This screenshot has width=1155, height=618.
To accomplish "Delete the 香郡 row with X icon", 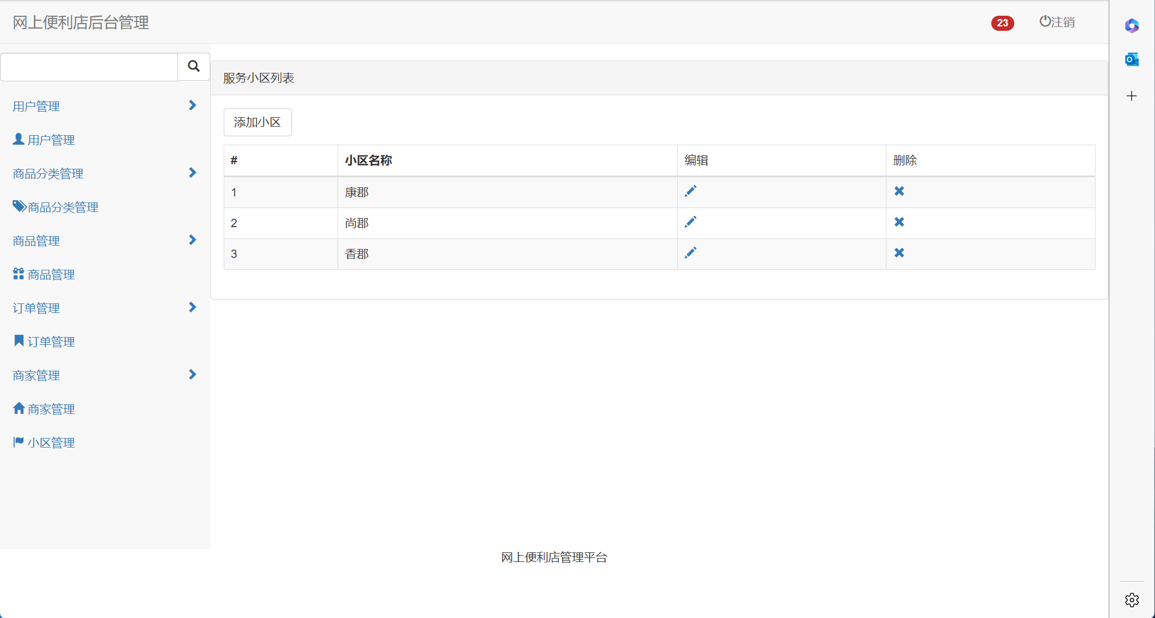I will (899, 253).
